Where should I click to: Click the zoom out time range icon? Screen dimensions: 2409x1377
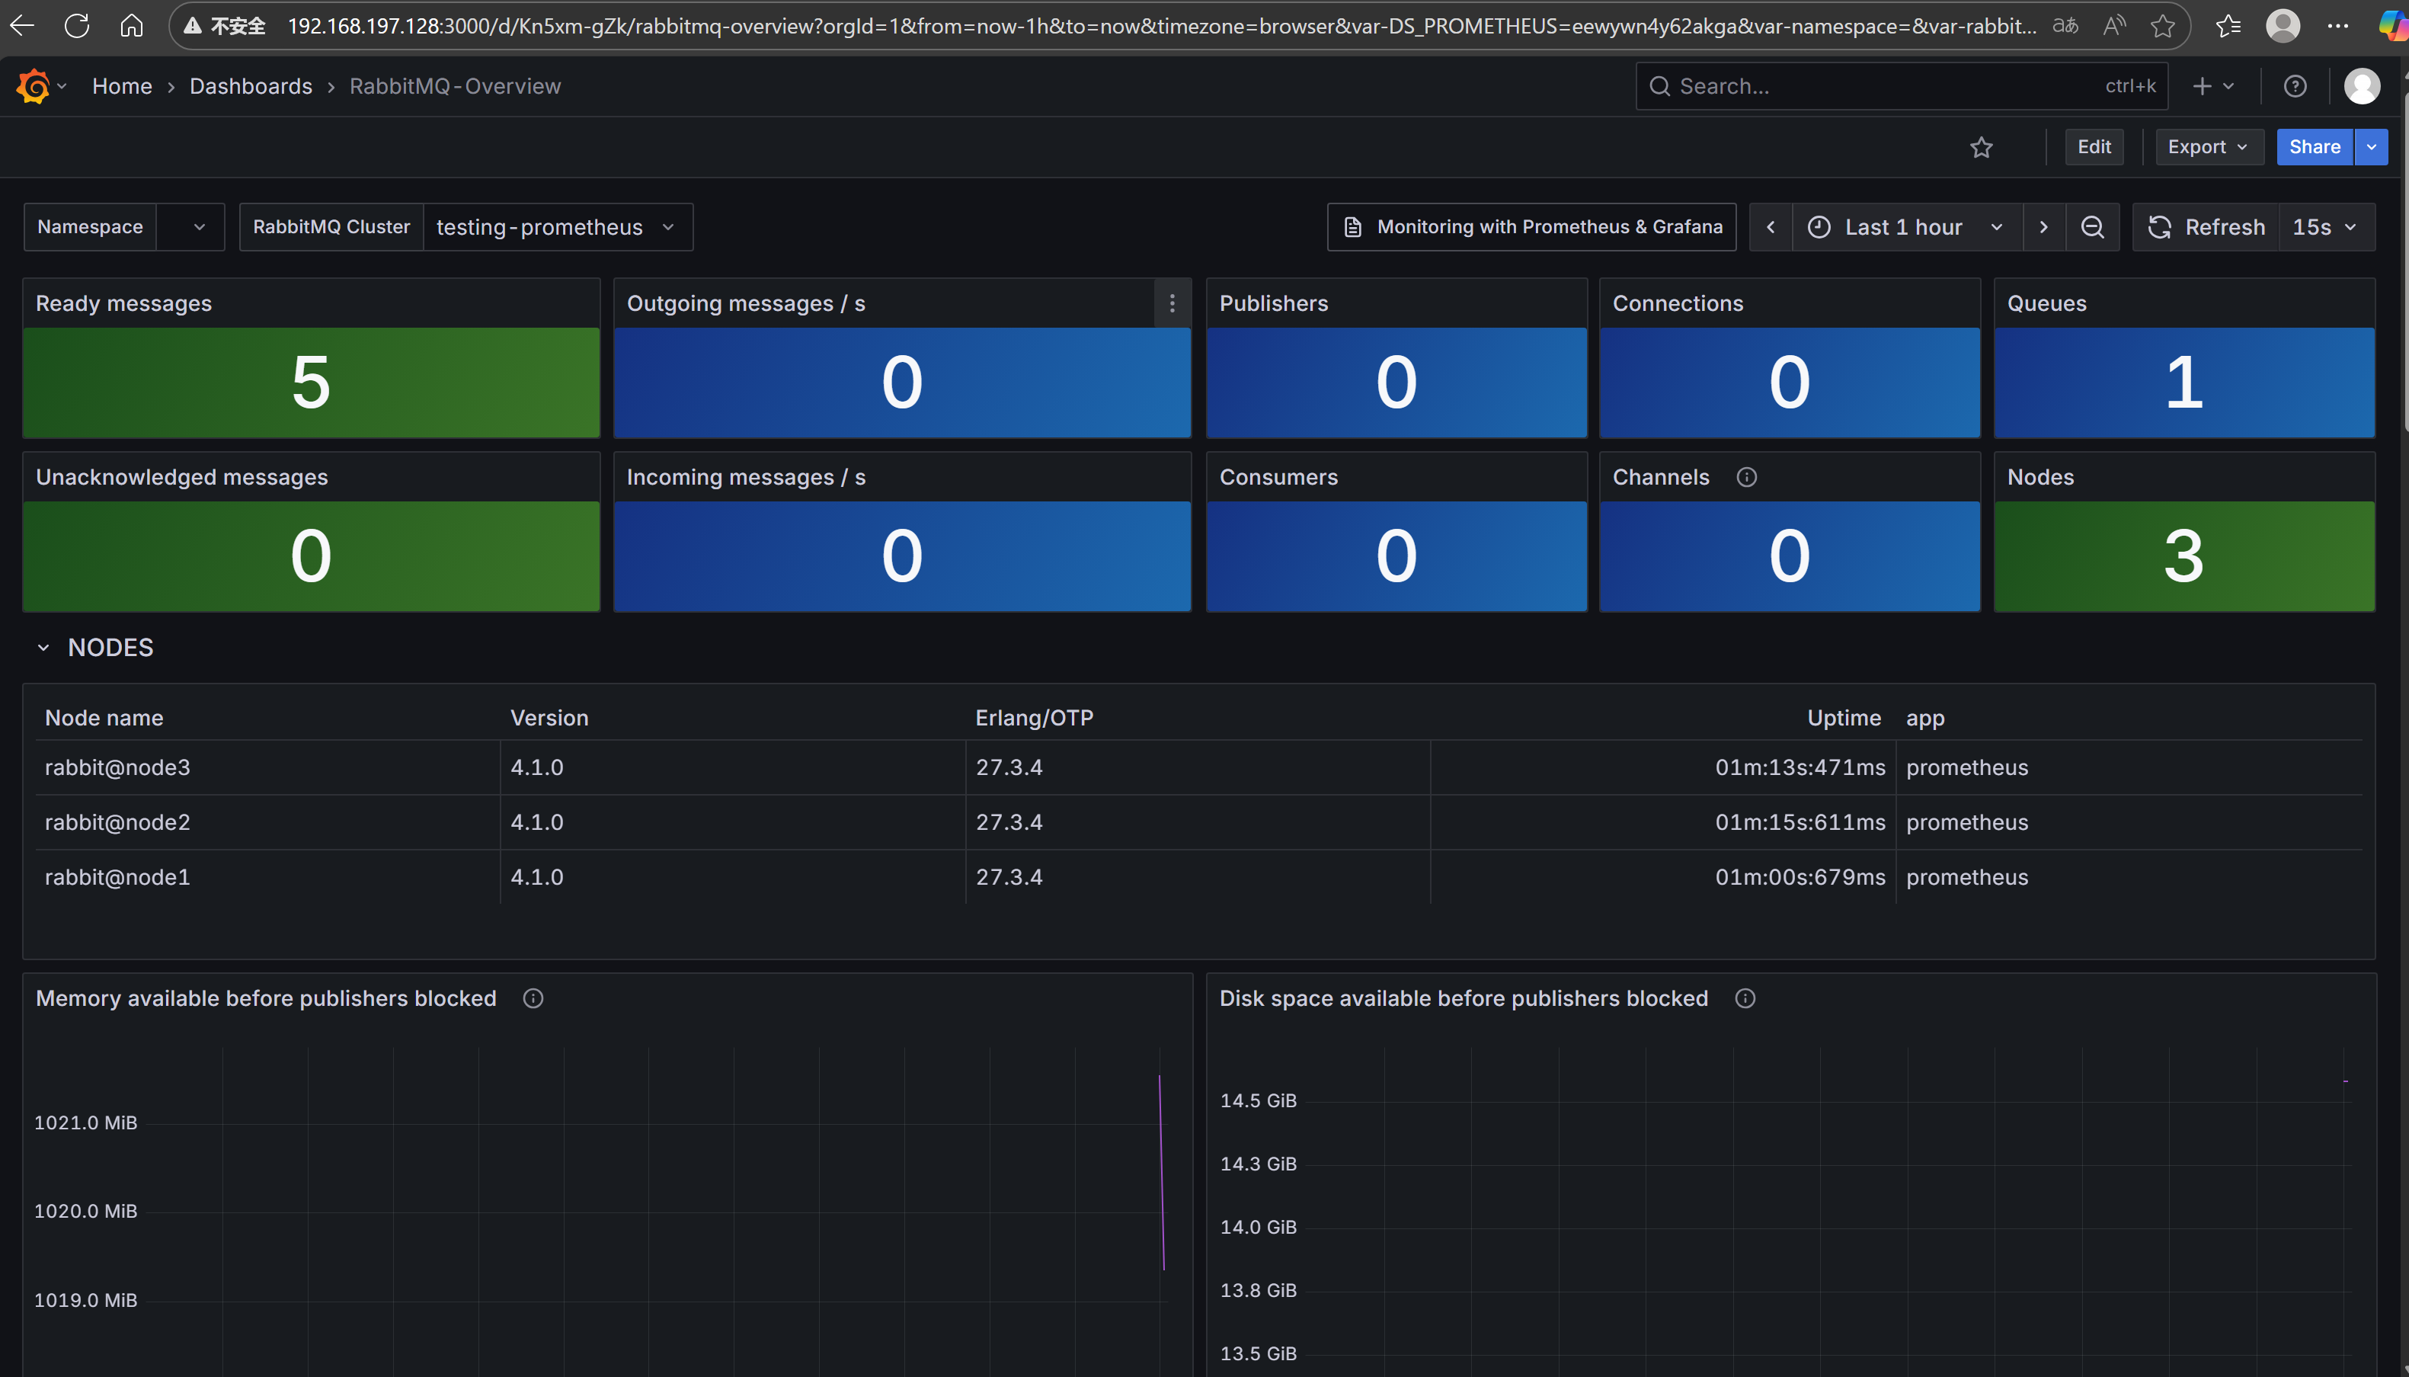2092,227
